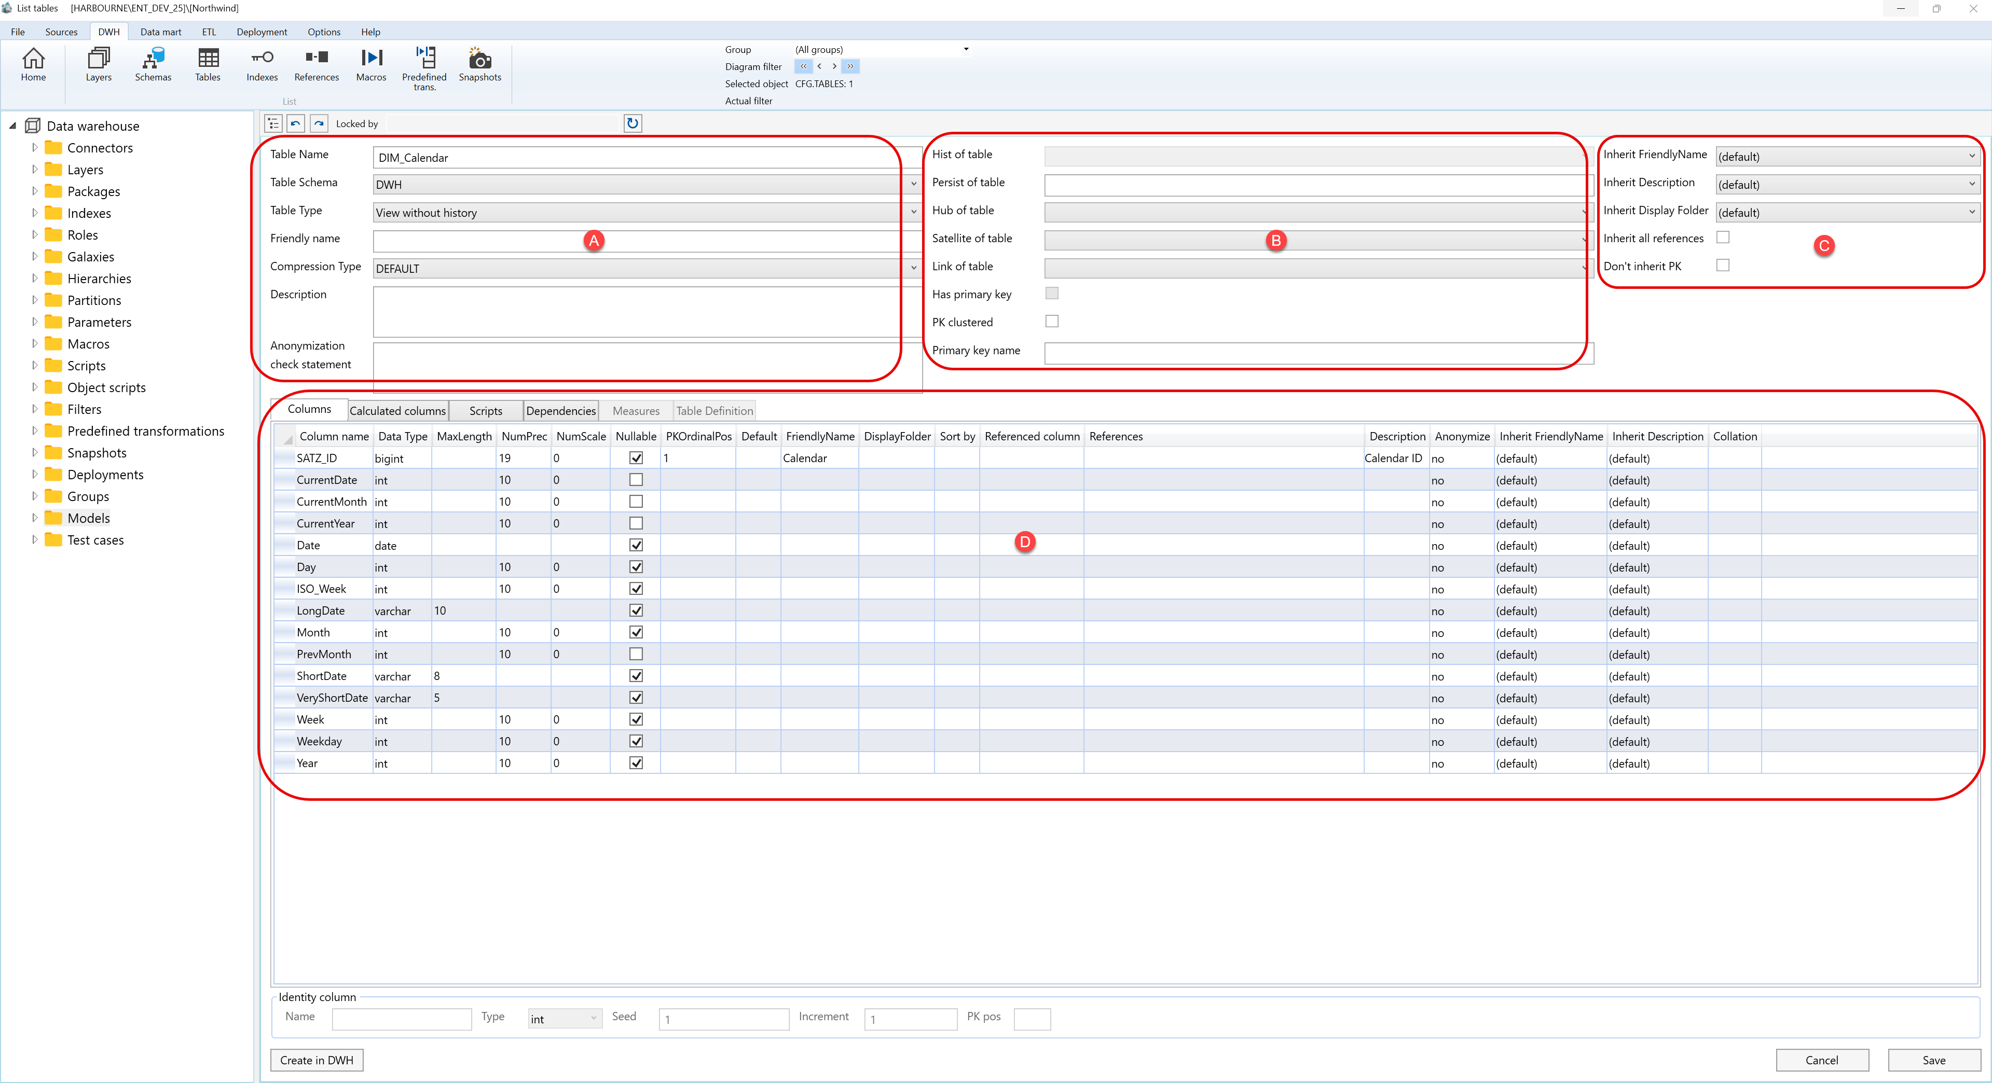The height and width of the screenshot is (1083, 1992).
Task: Uncheck Nullable for SATZ_ID row
Action: [637, 459]
